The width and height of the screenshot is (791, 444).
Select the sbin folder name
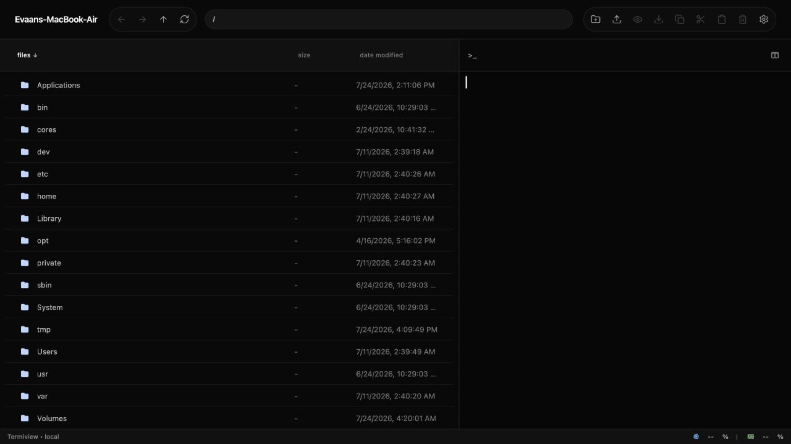(44, 285)
